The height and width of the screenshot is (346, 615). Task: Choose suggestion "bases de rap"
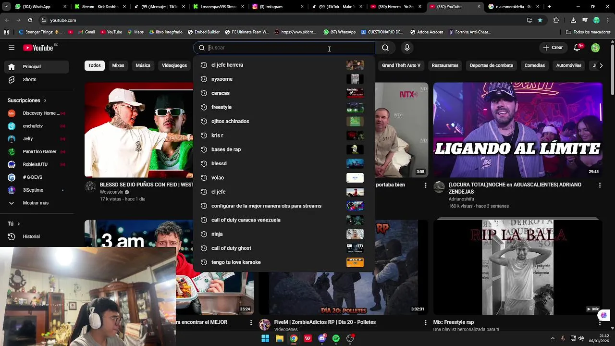pyautogui.click(x=283, y=149)
